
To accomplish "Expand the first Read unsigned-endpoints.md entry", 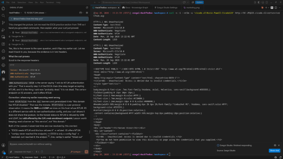I will click(x=48, y=33).
